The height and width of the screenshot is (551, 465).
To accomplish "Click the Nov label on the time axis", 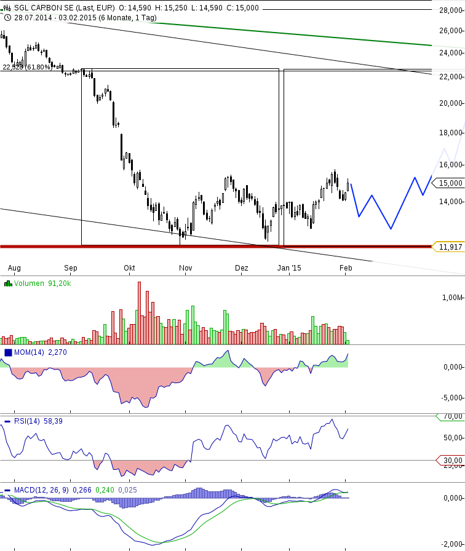I will 186,268.
